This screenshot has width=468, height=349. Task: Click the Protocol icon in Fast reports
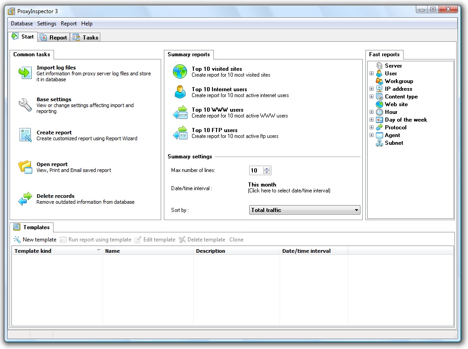coord(379,128)
